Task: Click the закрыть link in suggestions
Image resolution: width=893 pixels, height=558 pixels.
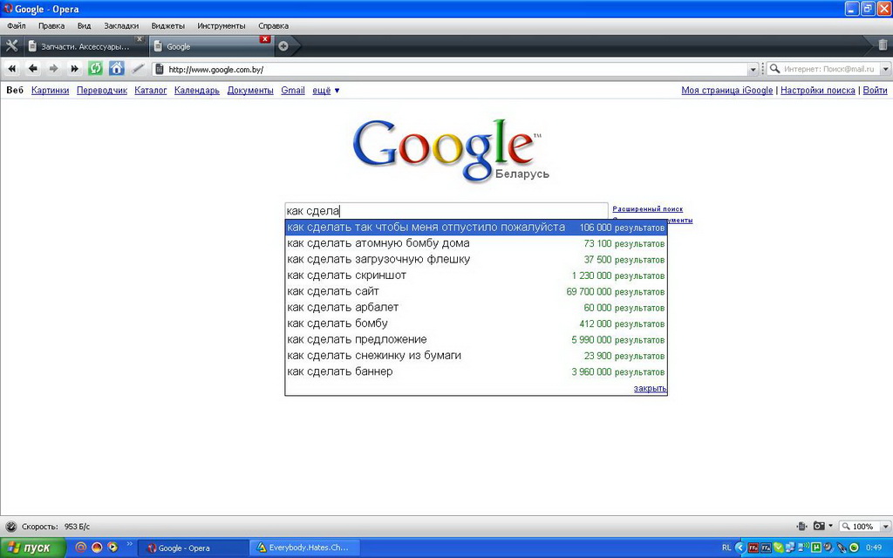Action: (x=650, y=388)
